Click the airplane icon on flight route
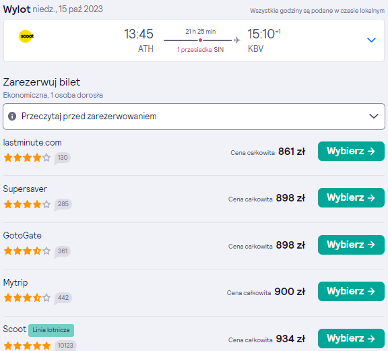The width and height of the screenshot is (388, 351). pyautogui.click(x=237, y=40)
